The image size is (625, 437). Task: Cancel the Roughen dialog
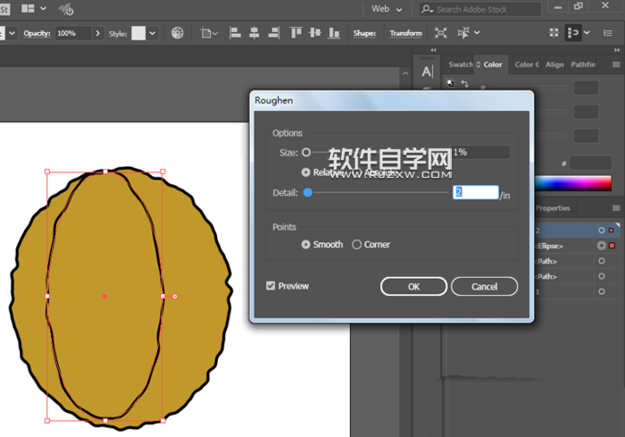484,287
